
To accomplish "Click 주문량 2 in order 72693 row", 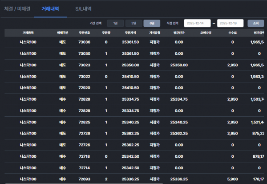I will 106,179.
